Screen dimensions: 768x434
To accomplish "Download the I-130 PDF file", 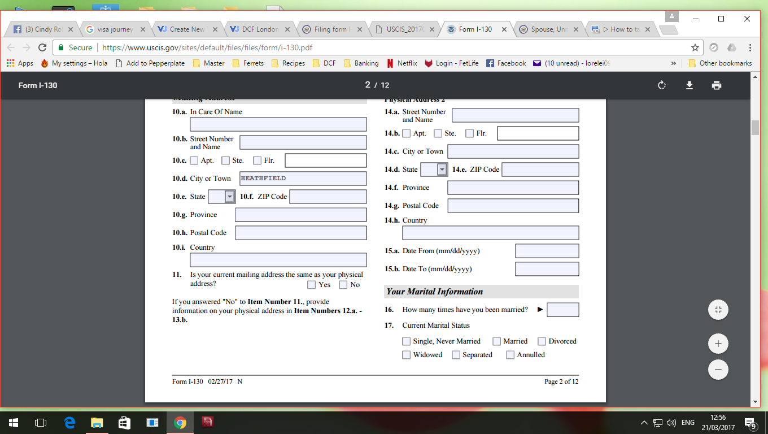I will (x=689, y=85).
